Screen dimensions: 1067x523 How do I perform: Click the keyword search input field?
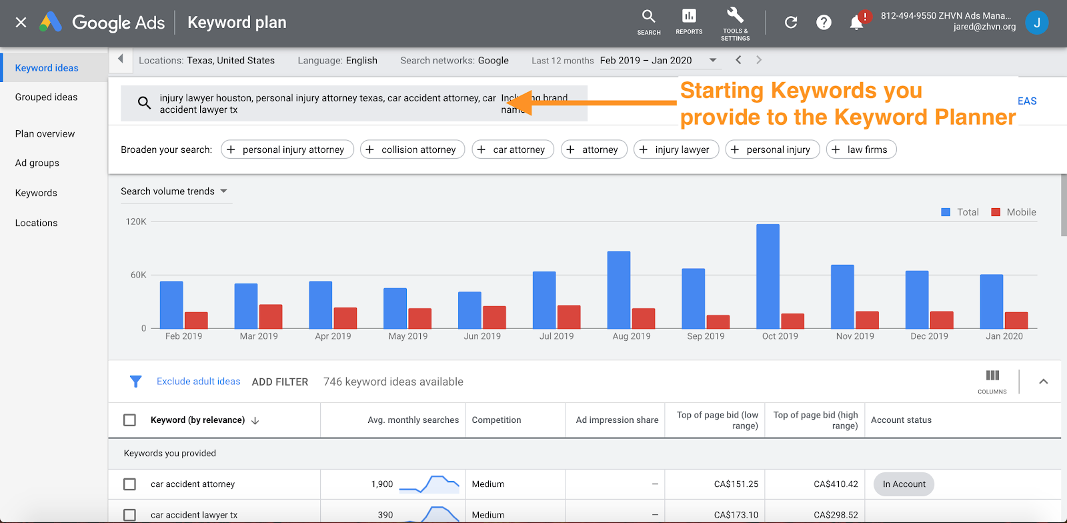tap(327, 103)
